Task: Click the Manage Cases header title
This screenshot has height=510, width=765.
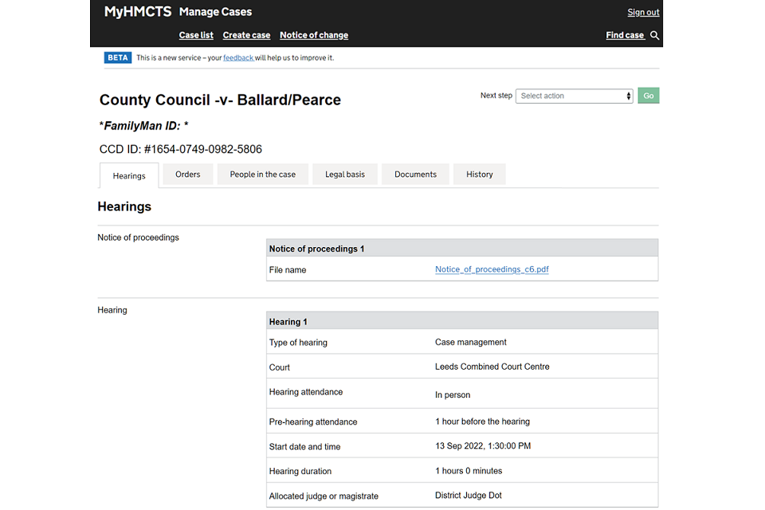Action: point(215,12)
